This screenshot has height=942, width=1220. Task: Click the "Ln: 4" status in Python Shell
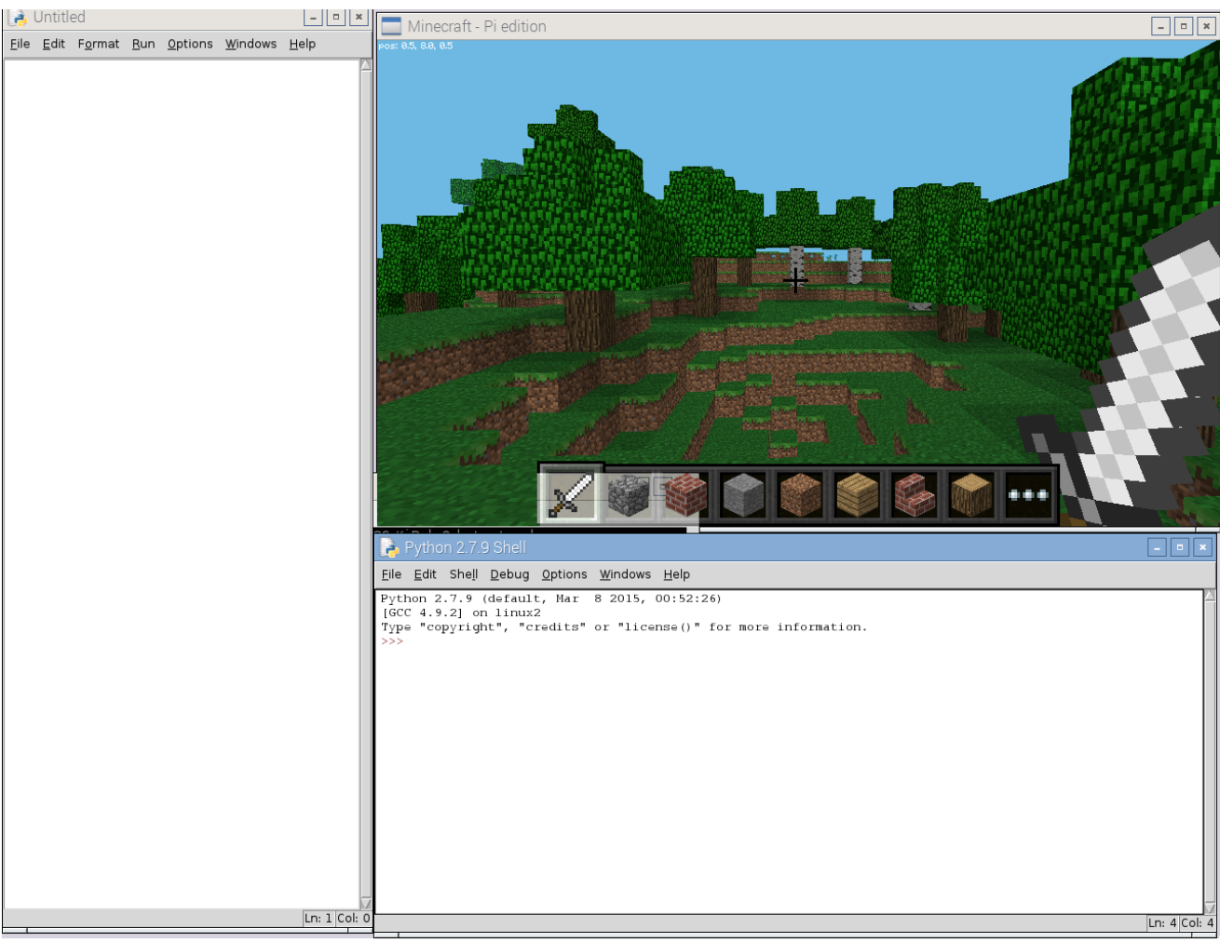(x=1162, y=922)
